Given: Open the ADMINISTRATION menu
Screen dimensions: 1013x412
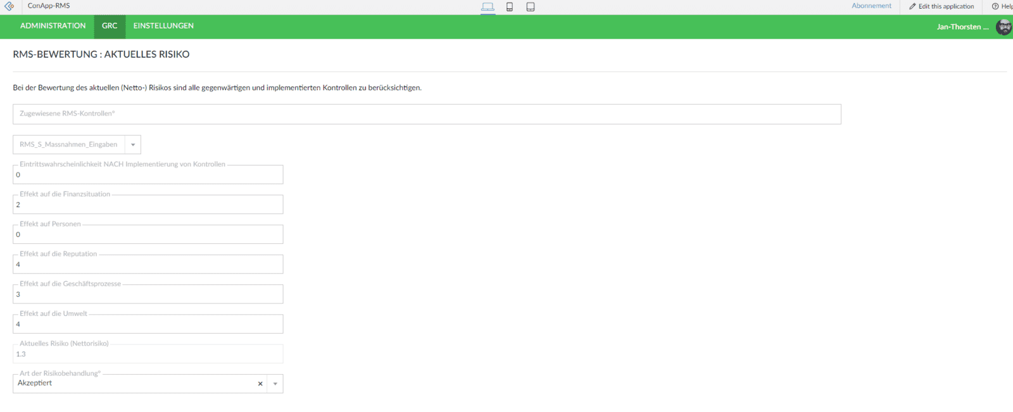Looking at the screenshot, I should (x=53, y=26).
